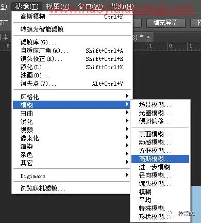This screenshot has height=223, width=201.
Task: Expand the 视频 submenu
Action: [71, 130]
